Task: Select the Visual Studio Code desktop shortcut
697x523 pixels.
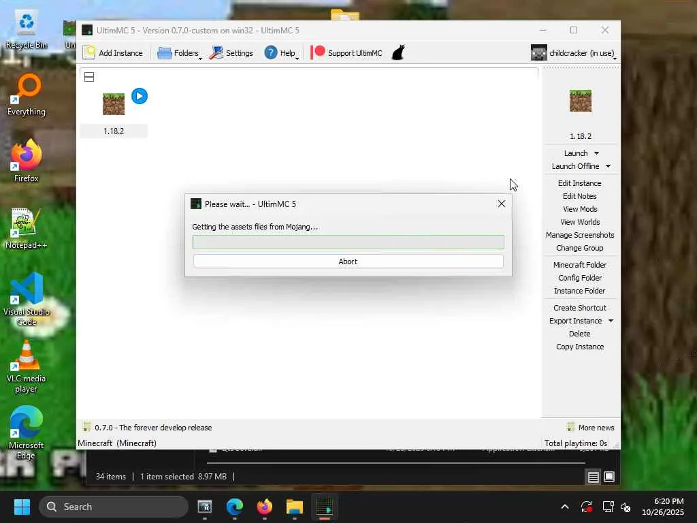Action: point(27,299)
